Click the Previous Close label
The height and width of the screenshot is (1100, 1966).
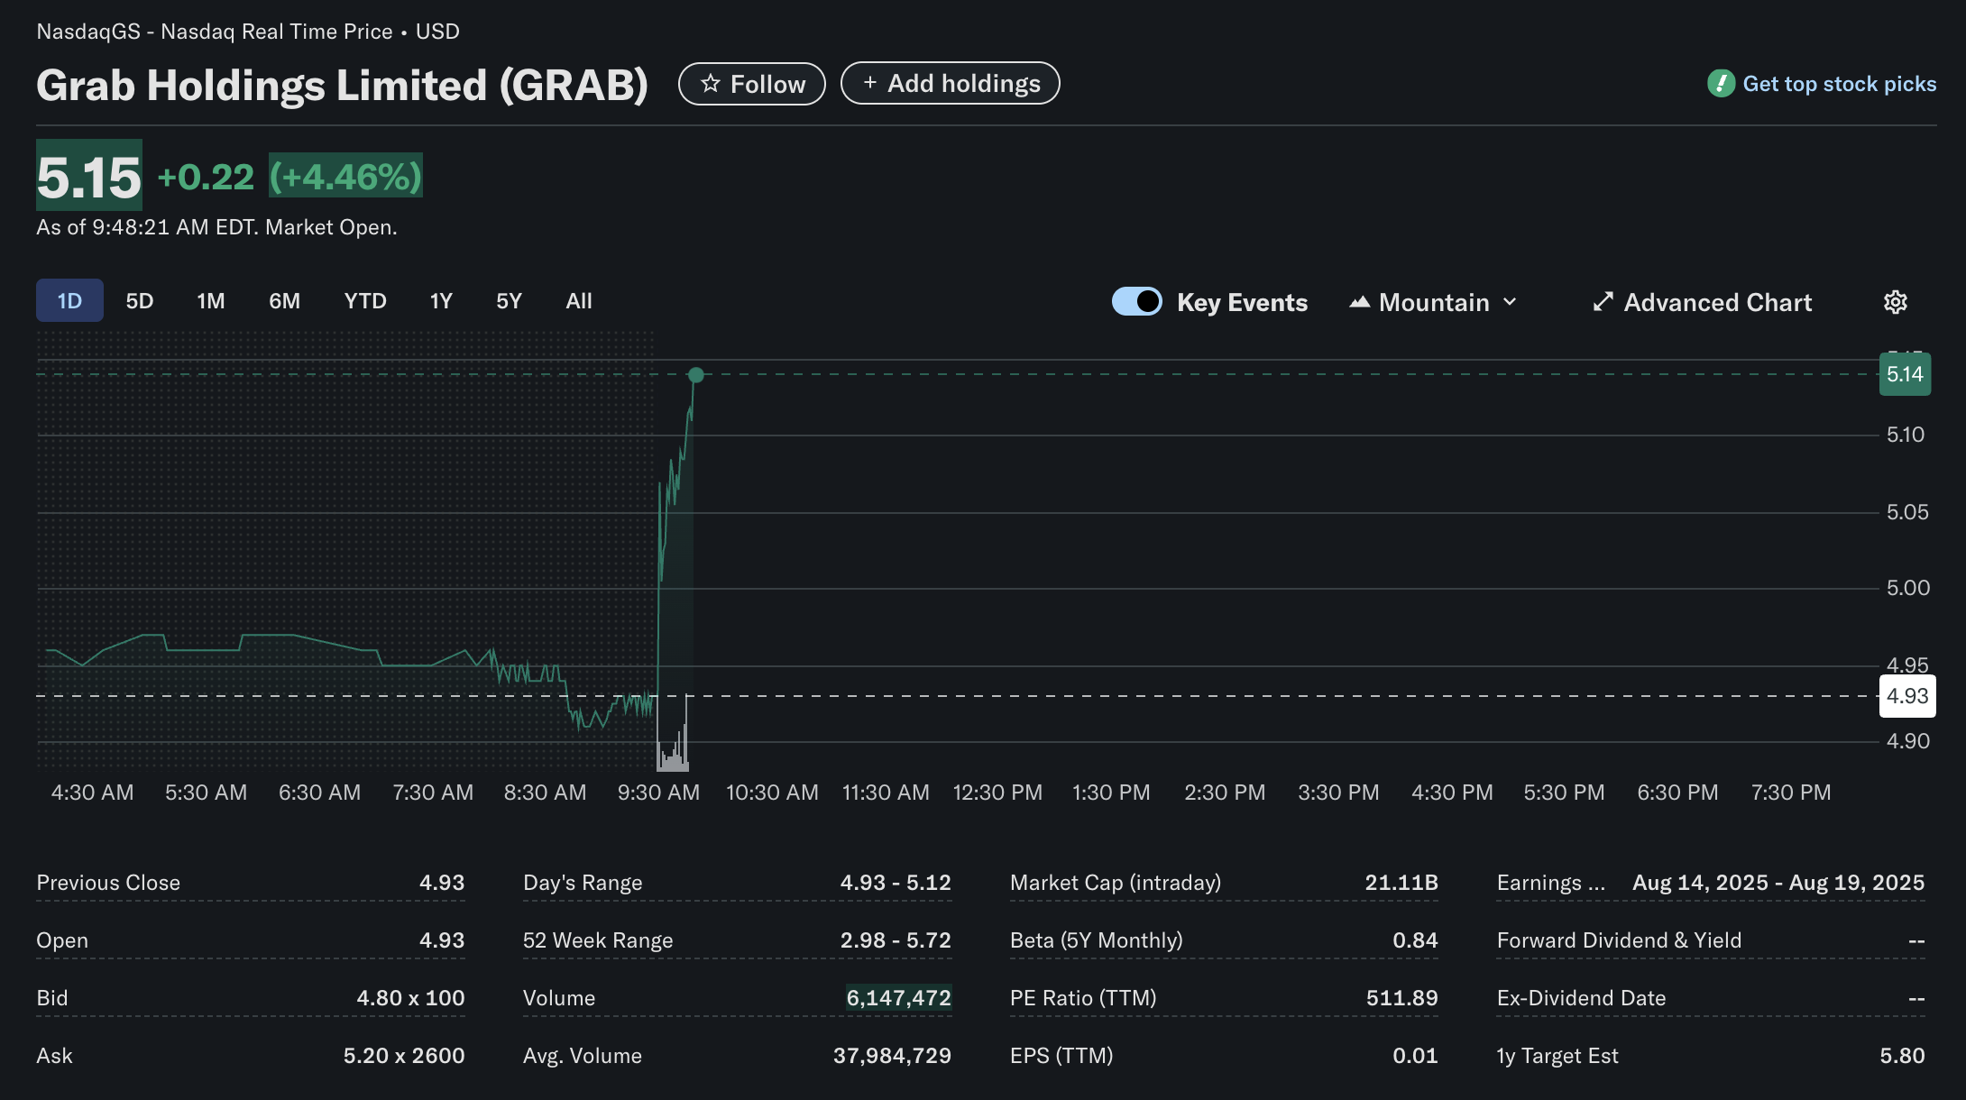tap(108, 883)
